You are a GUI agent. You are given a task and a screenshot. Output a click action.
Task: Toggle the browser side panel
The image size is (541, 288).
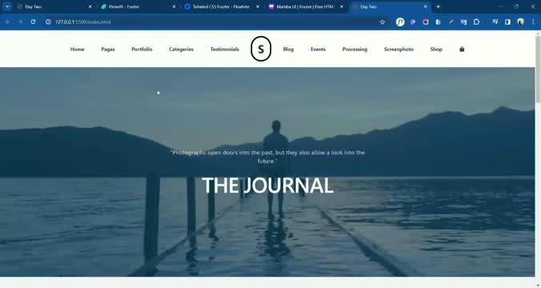[507, 22]
